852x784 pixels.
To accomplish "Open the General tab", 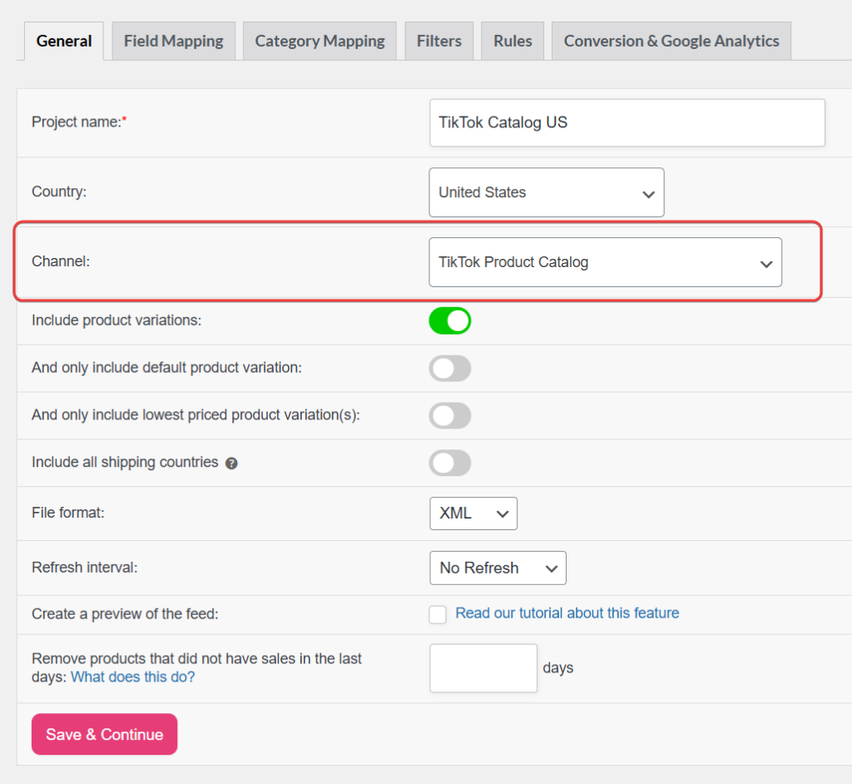I will click(63, 42).
